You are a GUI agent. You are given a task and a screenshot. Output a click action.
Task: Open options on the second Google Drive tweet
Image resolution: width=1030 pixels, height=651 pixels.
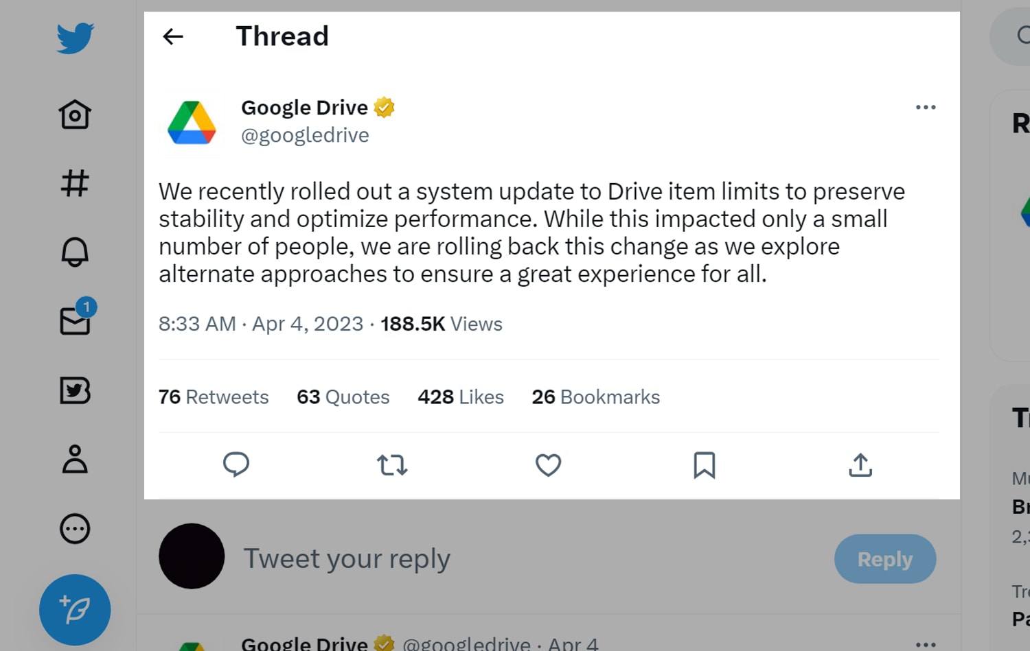point(926,643)
